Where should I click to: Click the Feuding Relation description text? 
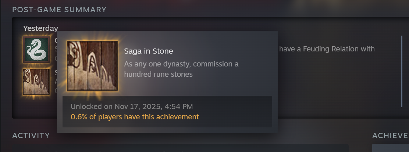327,49
